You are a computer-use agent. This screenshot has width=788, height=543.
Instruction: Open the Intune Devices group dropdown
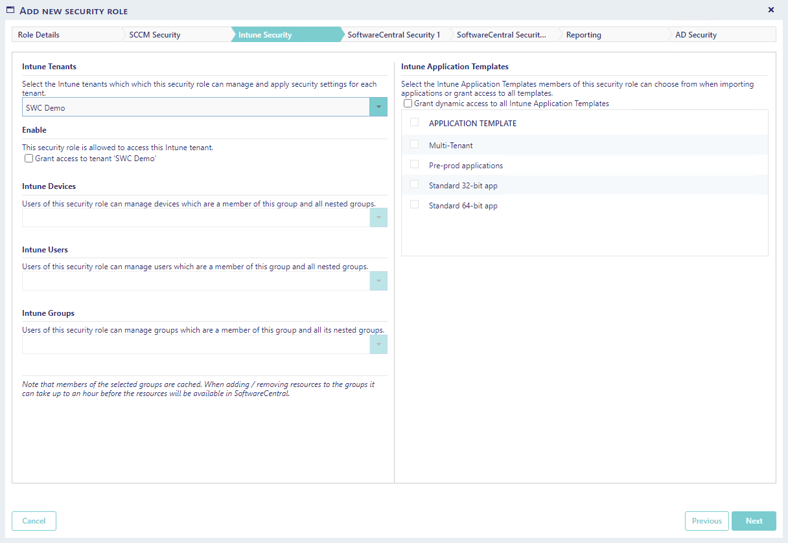[x=378, y=217]
